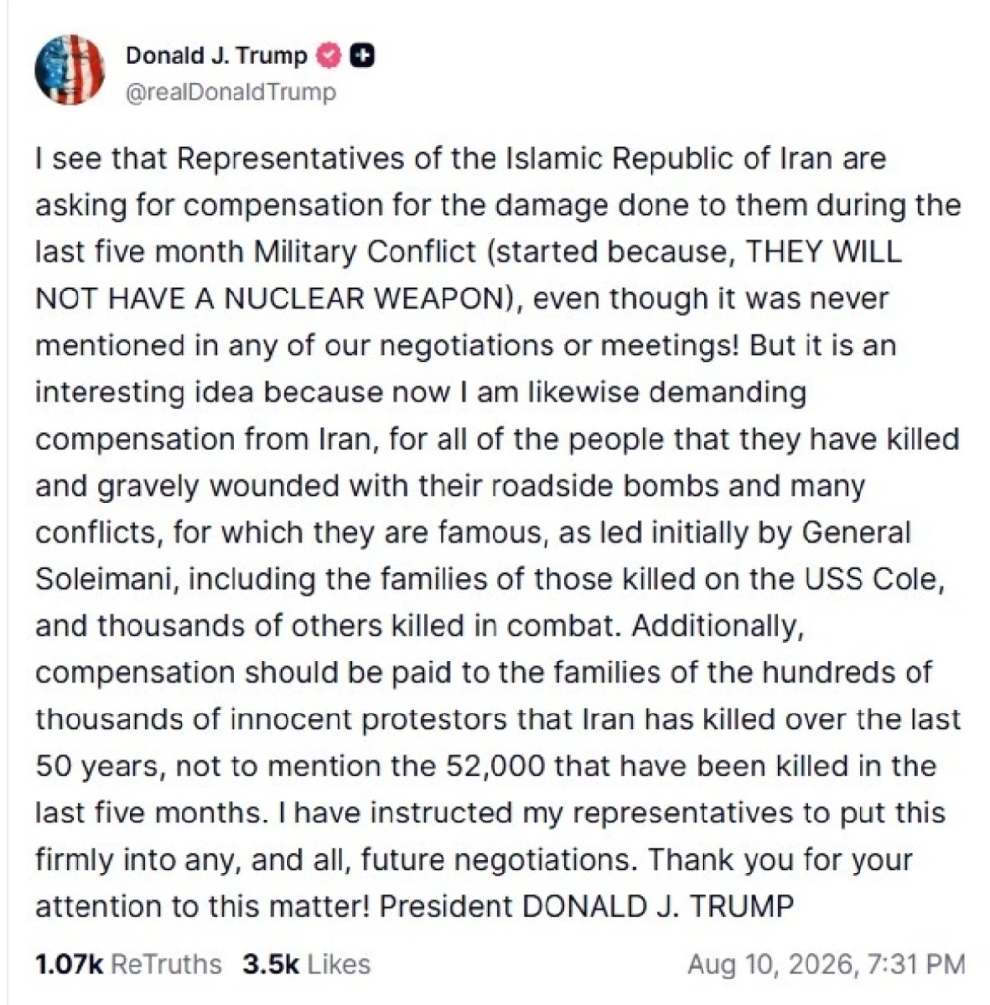Click the Thank you for your text
The height and width of the screenshot is (1005, 990).
pyautogui.click(x=780, y=860)
